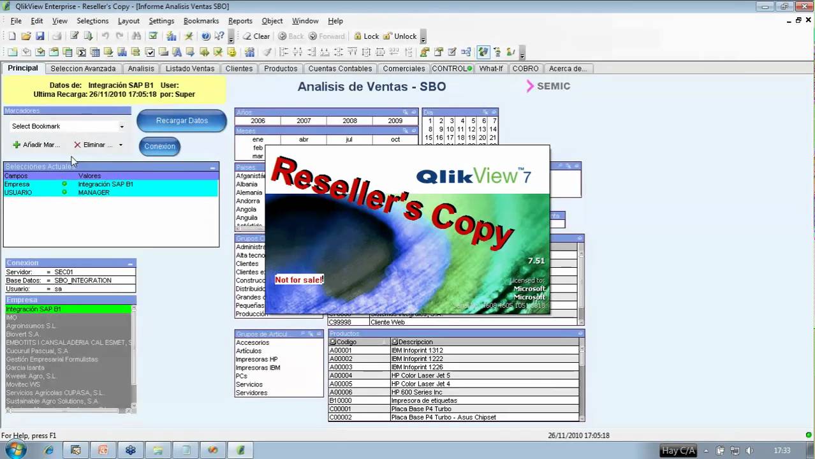This screenshot has height=459, width=815.
Task: Click the red X Eliminar icon
Action: (77, 145)
